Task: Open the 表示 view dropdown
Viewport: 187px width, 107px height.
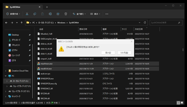Action: click(95, 14)
